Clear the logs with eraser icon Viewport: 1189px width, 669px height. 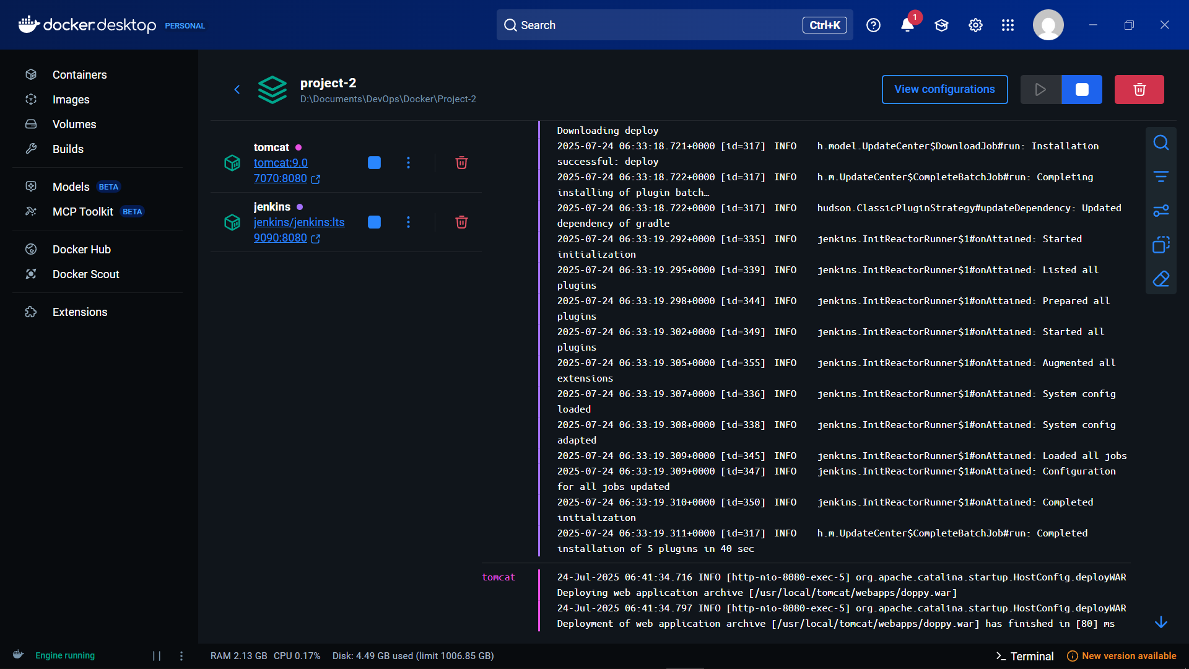tap(1161, 279)
